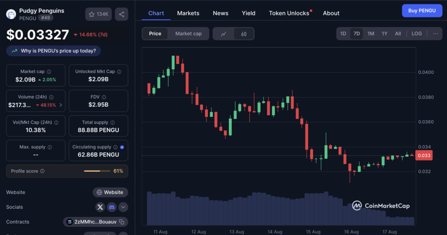Switch to line chart view

click(223, 34)
